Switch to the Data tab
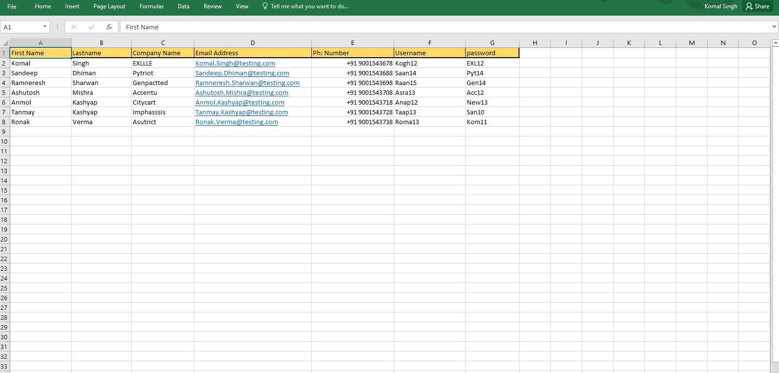Screen dimensions: 779x373 (x=184, y=6)
